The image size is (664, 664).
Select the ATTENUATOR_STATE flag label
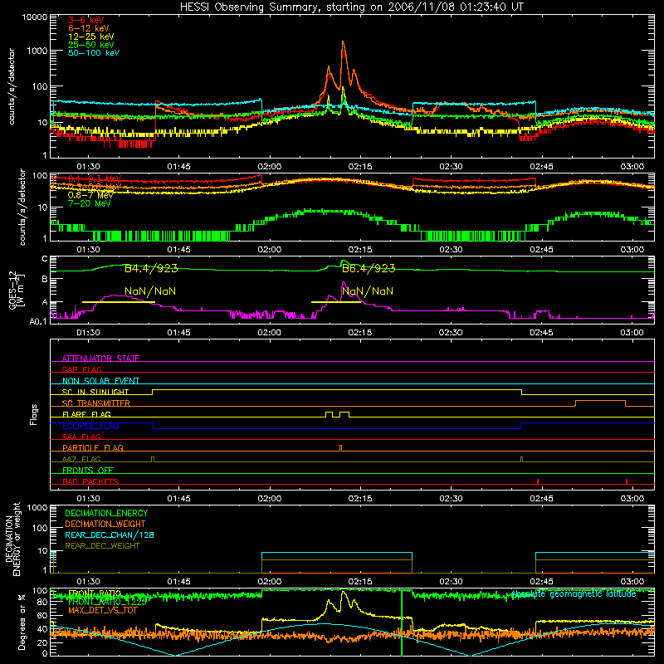100,359
